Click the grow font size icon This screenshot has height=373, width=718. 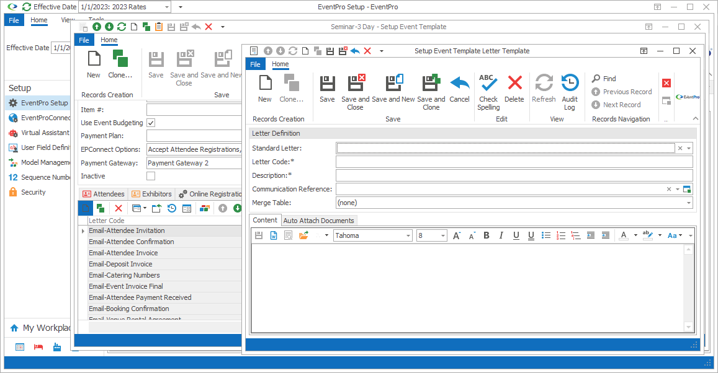coord(457,235)
